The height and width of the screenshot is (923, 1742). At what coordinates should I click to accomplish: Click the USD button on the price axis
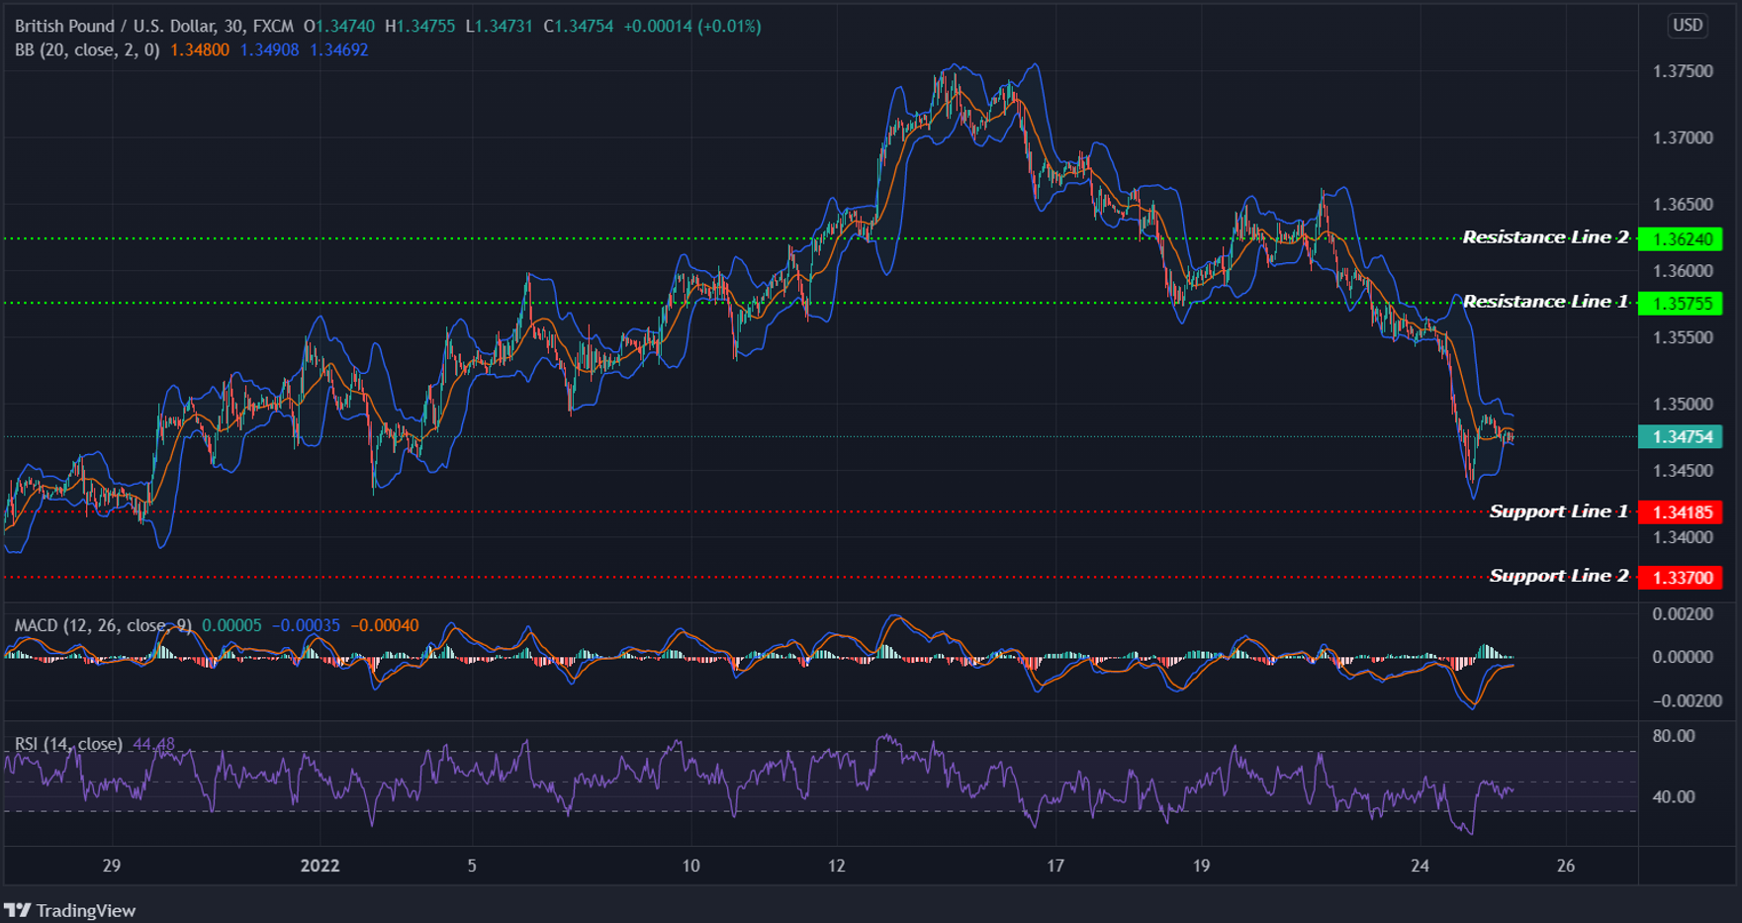[1687, 25]
